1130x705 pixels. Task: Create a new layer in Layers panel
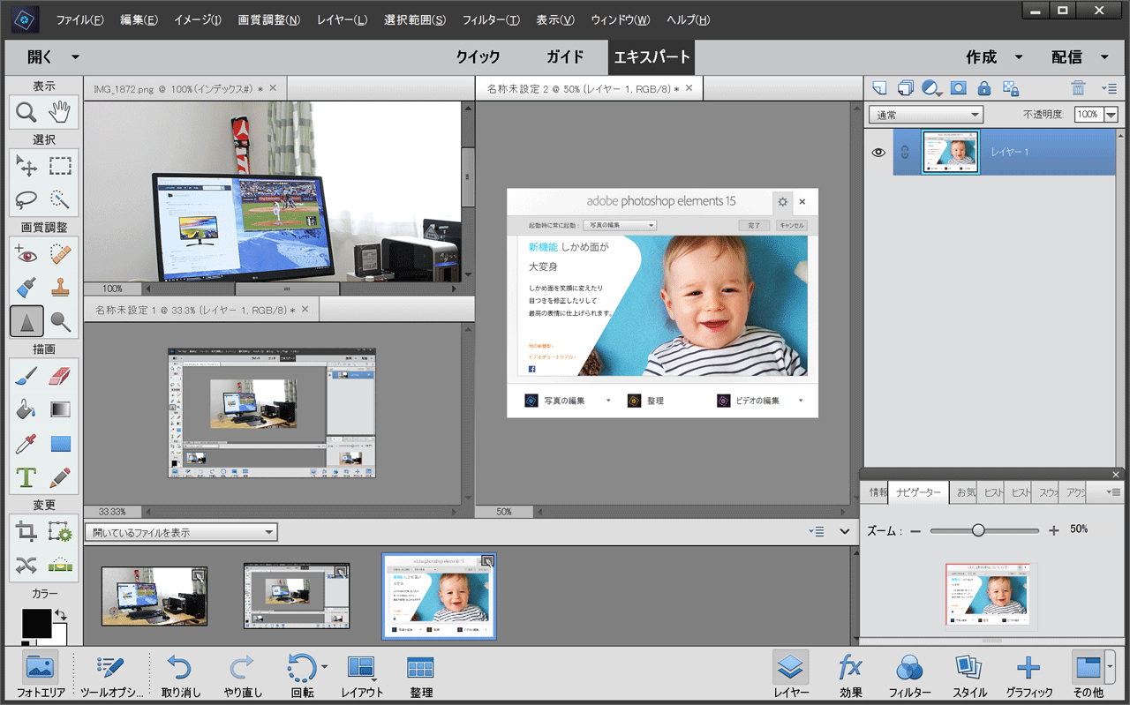click(x=879, y=88)
